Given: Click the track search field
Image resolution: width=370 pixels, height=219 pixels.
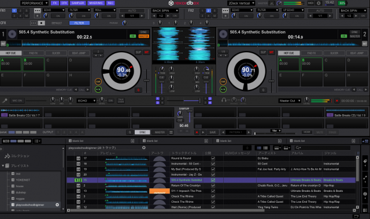Looking at the screenshot, I should [323, 148].
